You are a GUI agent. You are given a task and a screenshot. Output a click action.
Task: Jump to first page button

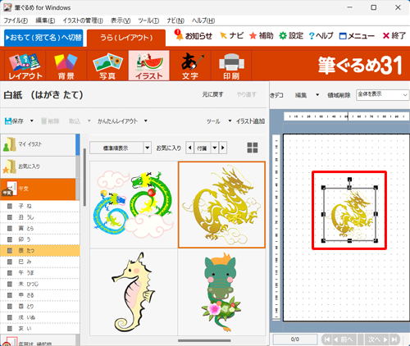click(x=326, y=339)
